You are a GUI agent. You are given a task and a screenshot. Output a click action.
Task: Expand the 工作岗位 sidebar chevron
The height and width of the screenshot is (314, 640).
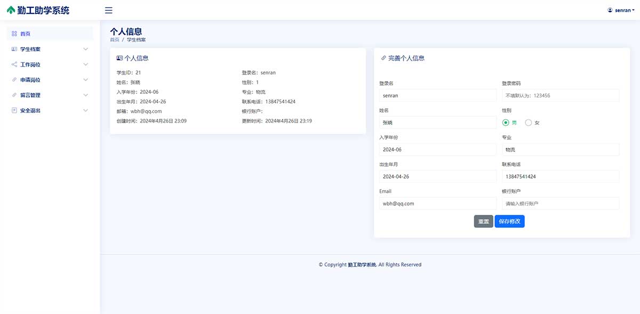click(86, 65)
